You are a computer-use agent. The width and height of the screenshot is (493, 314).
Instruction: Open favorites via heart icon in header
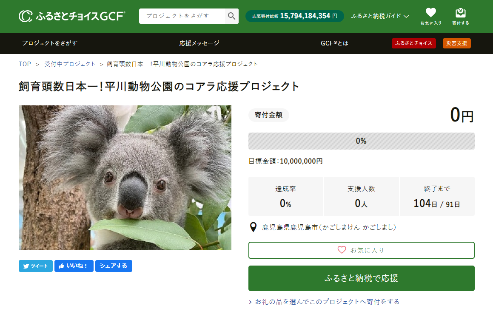click(431, 16)
